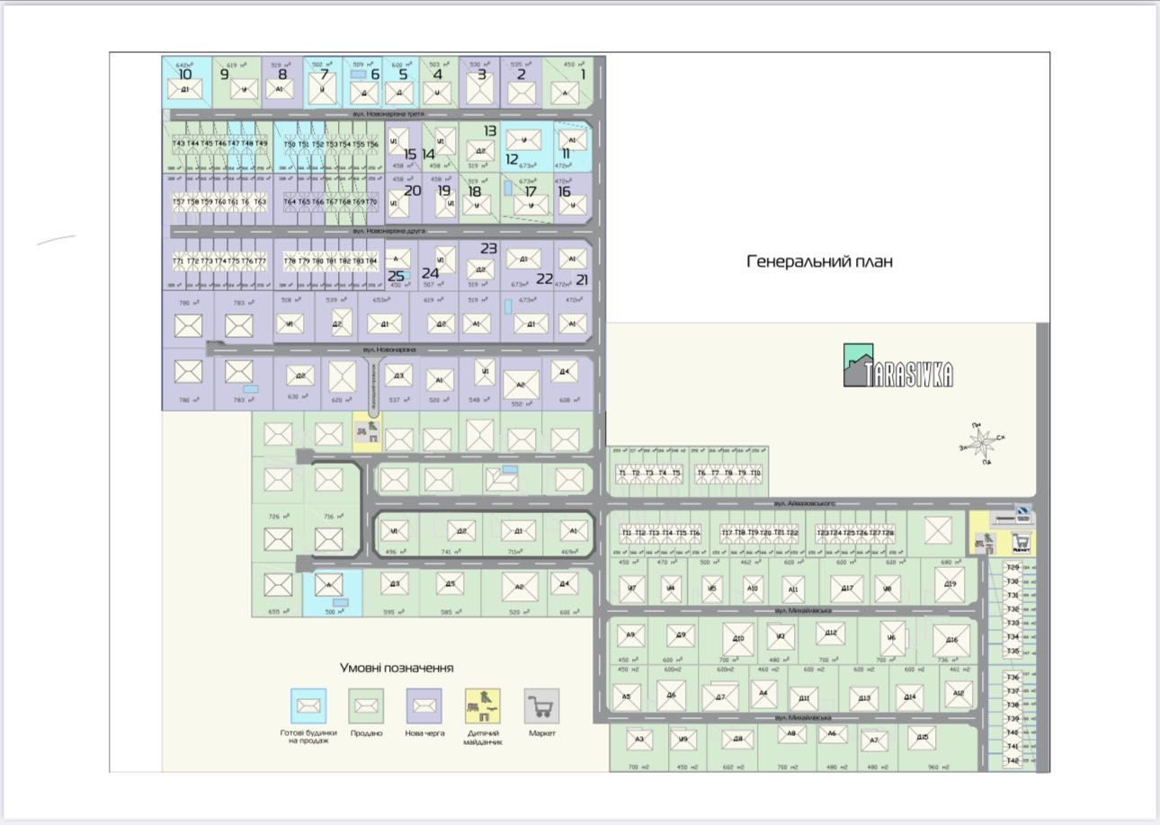
Task: Click the Дитячий майданчик legend icon
Action: pos(483,706)
